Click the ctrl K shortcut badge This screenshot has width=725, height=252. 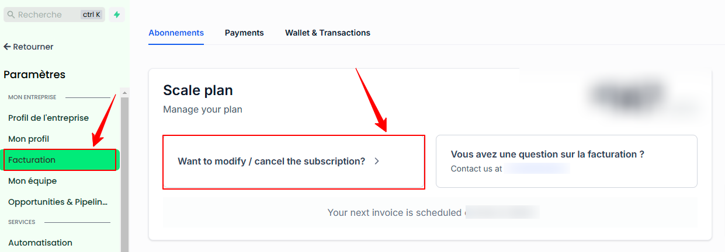pyautogui.click(x=92, y=15)
